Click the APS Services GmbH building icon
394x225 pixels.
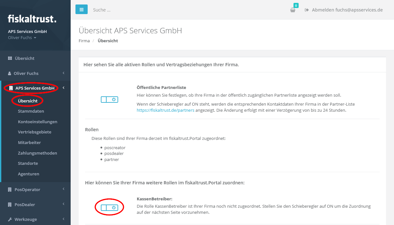point(11,88)
